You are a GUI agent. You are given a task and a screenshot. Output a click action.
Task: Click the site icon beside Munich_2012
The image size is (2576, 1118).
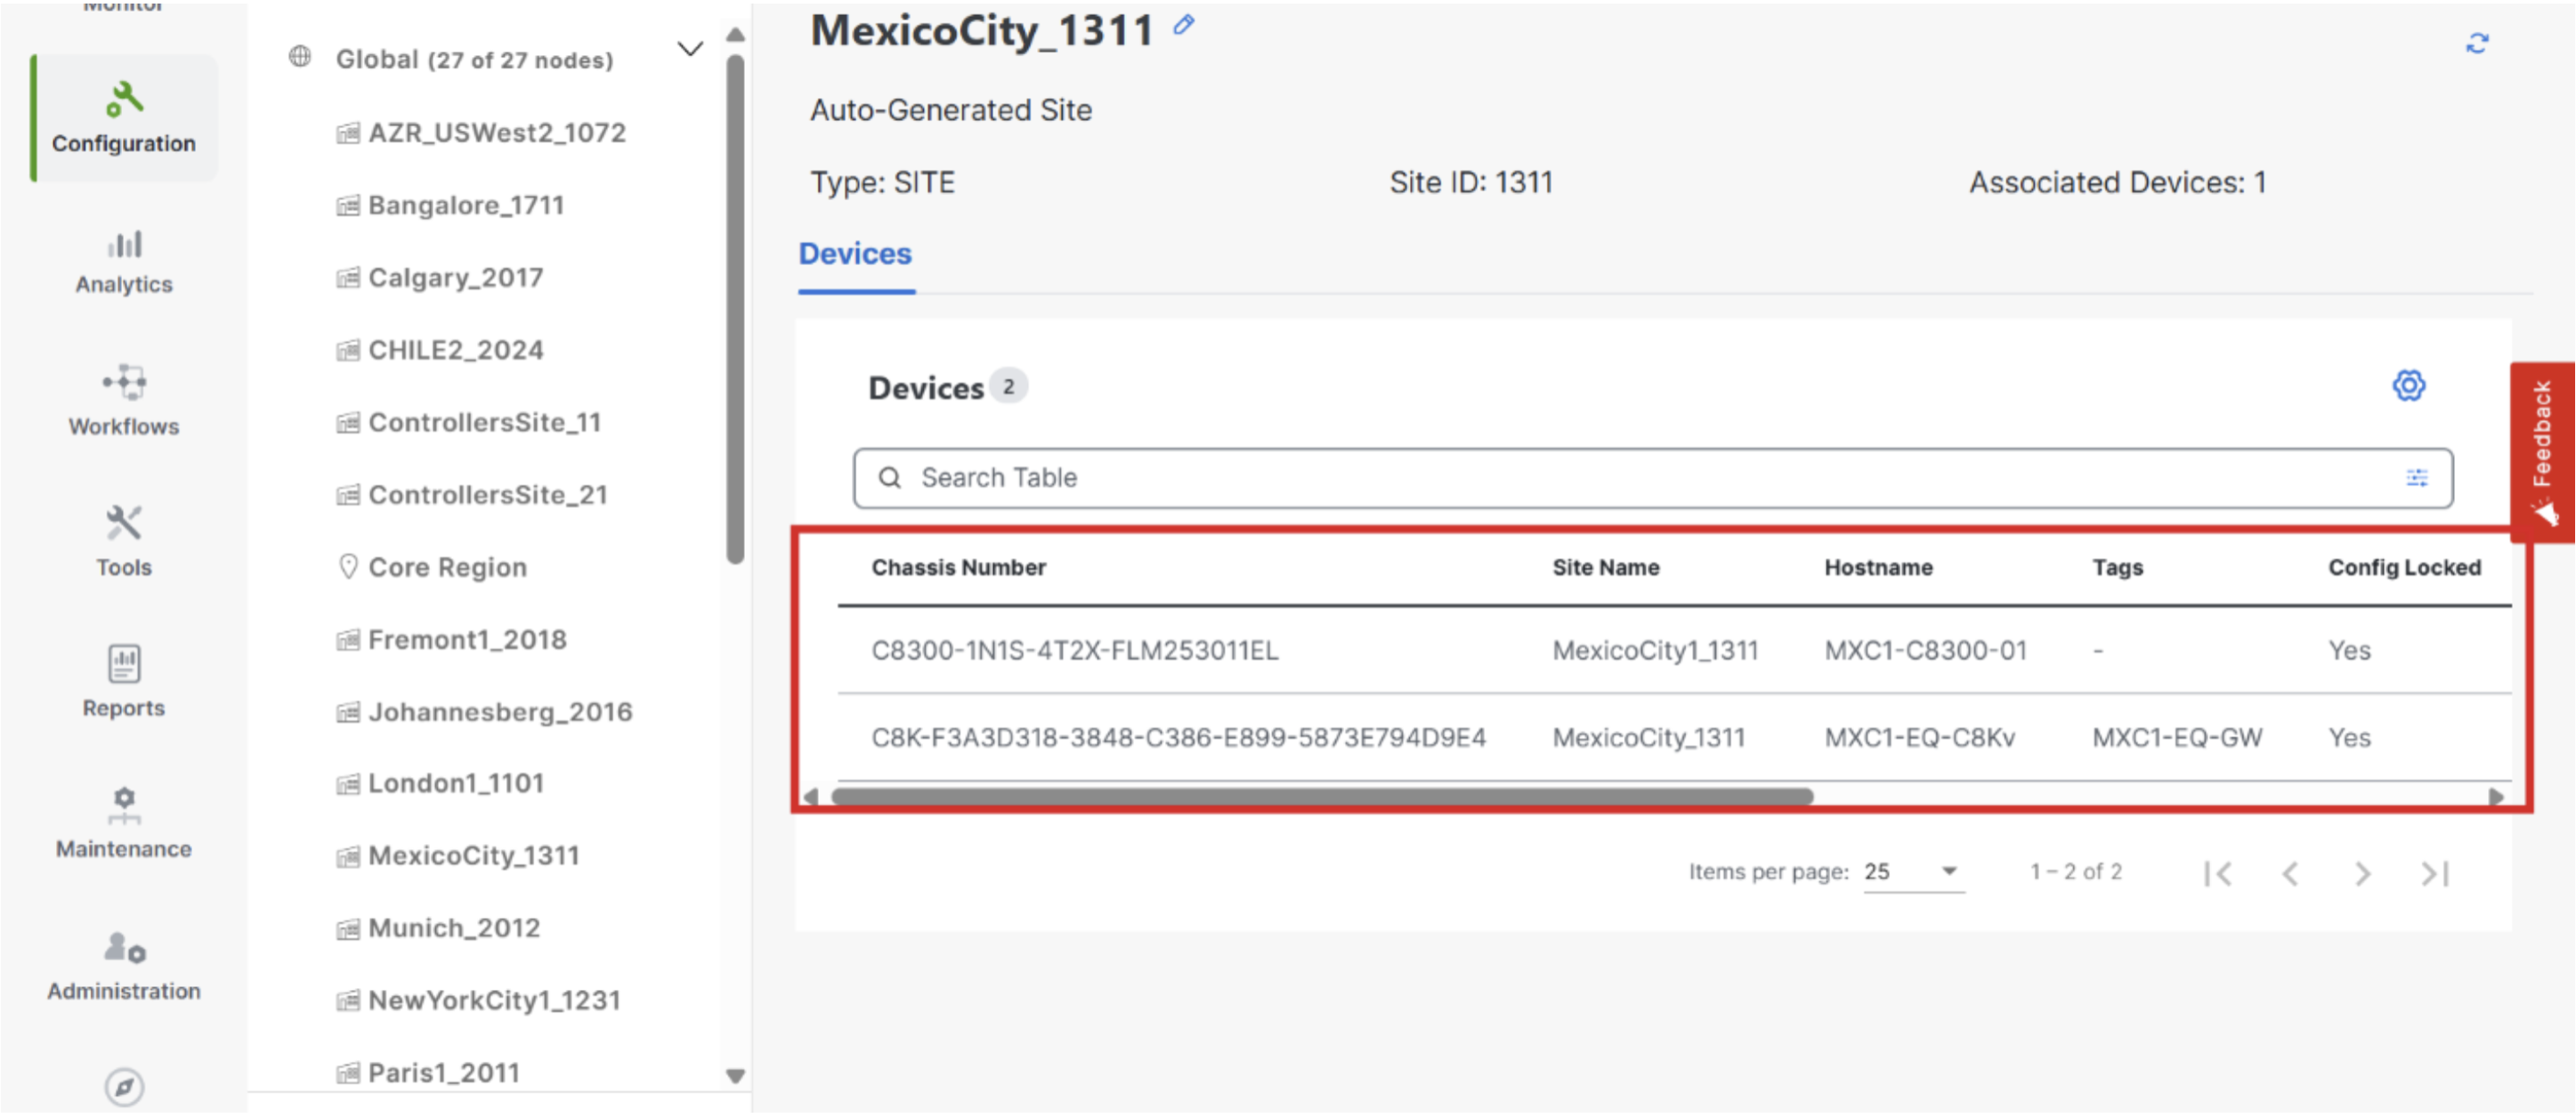point(348,929)
